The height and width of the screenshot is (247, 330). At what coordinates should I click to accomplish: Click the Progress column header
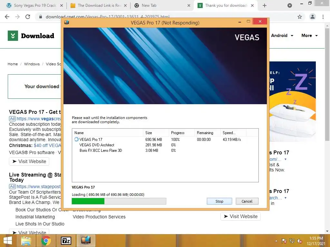[x=182, y=133]
